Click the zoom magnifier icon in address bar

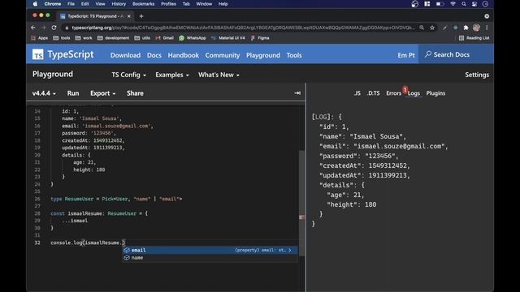coord(422,28)
